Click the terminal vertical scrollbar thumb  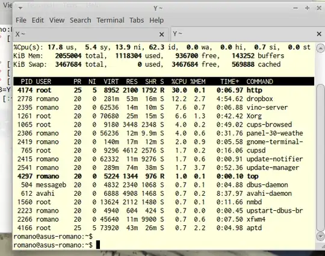[x=320, y=158]
